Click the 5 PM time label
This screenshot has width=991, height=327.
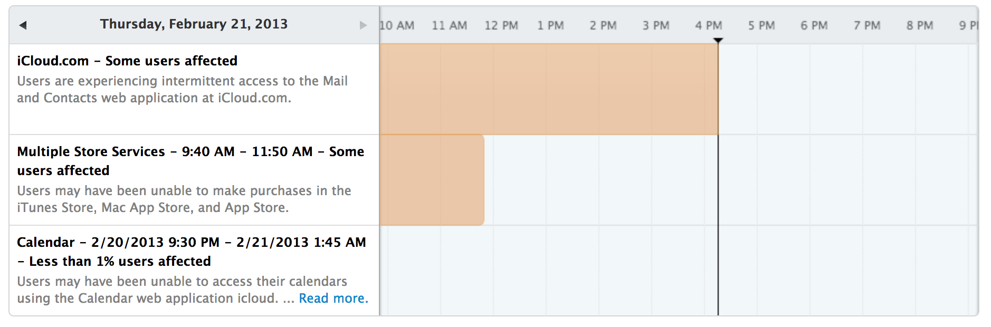(761, 25)
